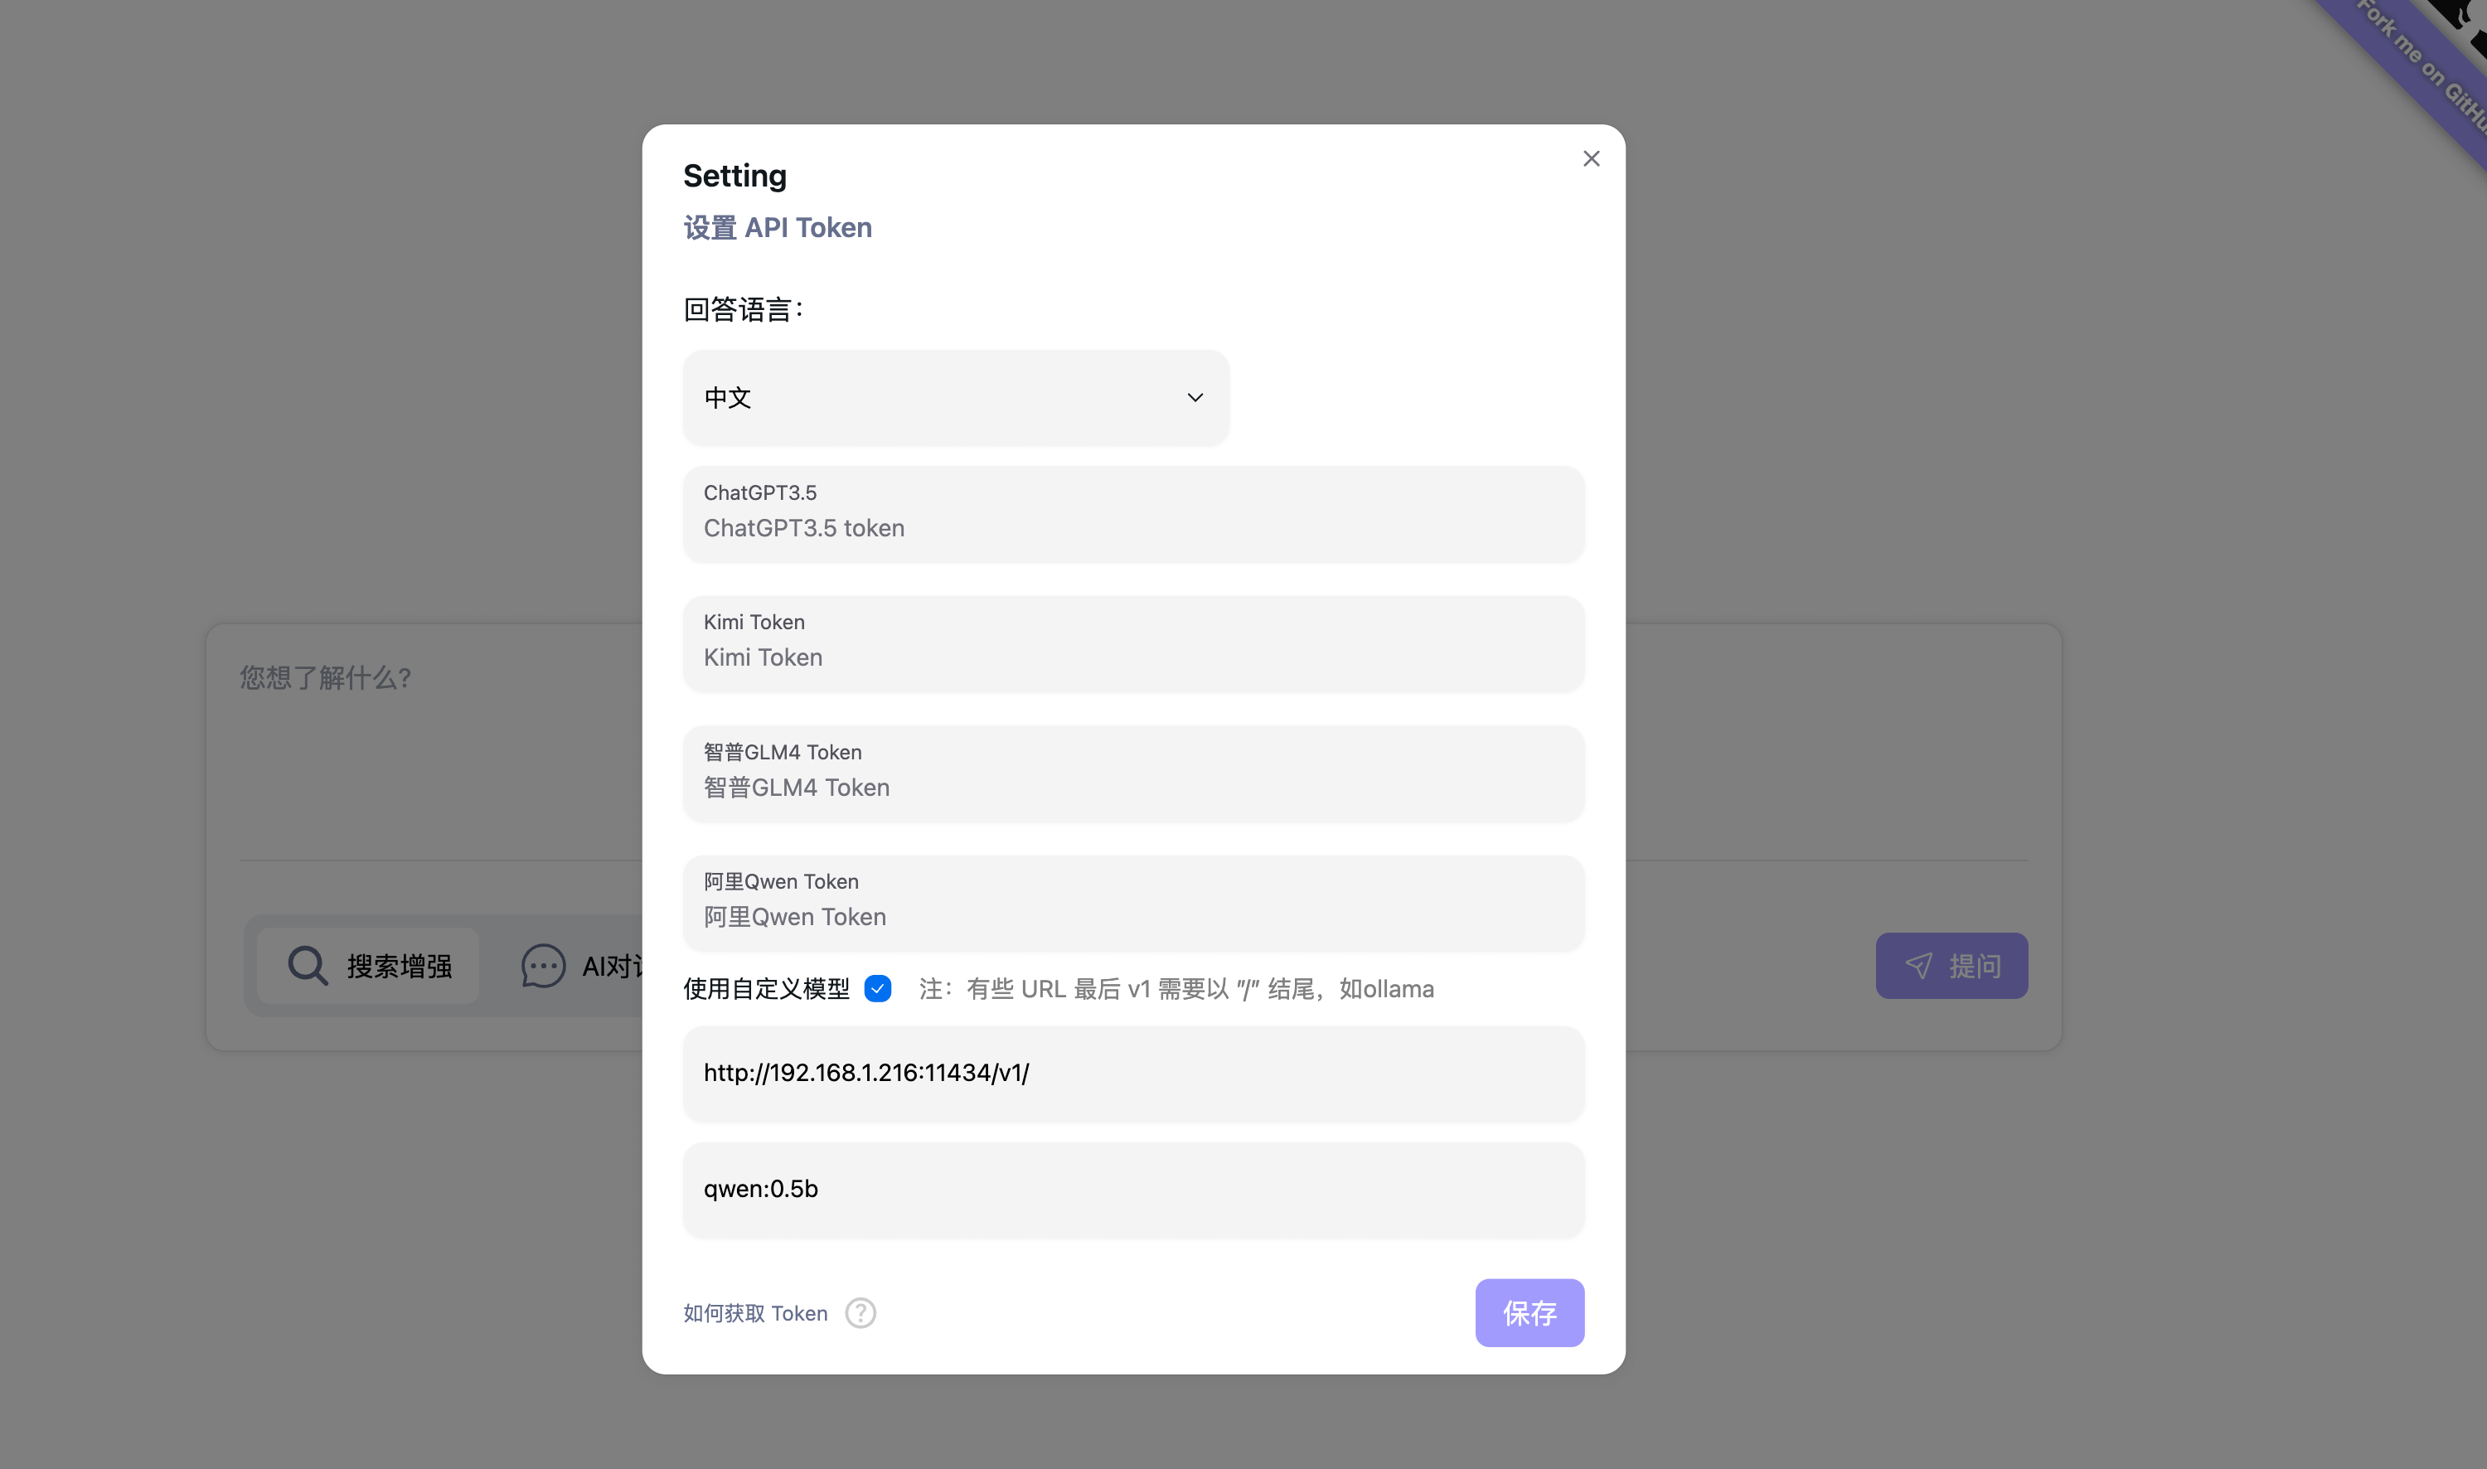Click the 提问 ask button
Viewport: 2487px width, 1469px height.
click(x=1951, y=965)
